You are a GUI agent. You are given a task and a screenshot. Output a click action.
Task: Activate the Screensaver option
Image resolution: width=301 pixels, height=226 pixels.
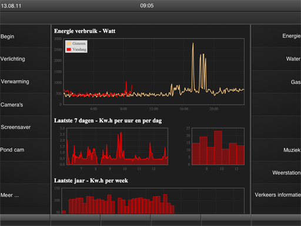coord(25,127)
